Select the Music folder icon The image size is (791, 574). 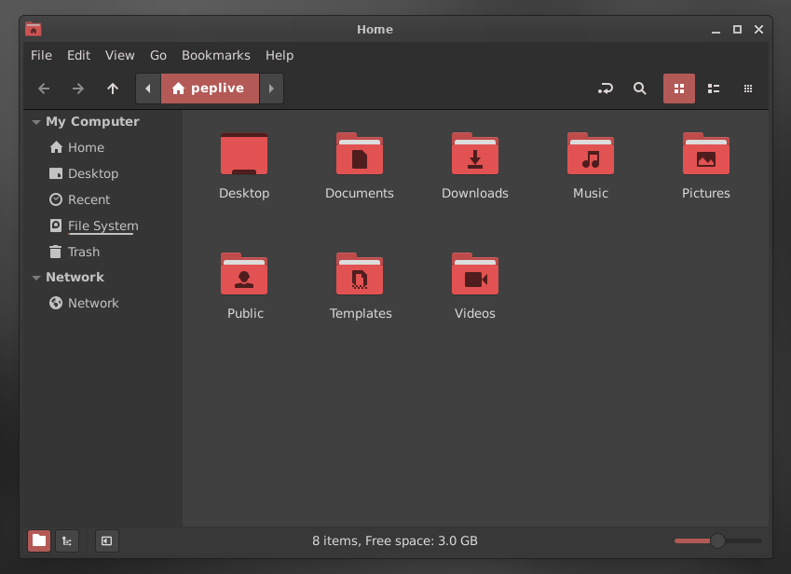(x=591, y=155)
